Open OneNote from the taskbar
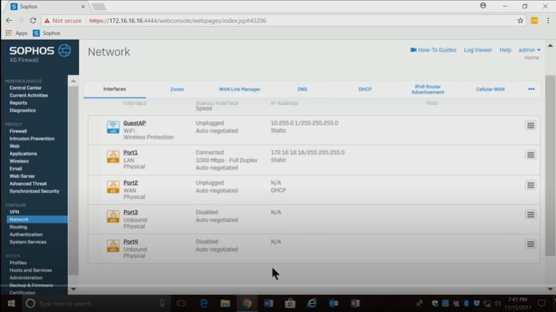The width and height of the screenshot is (556, 312). [x=355, y=304]
